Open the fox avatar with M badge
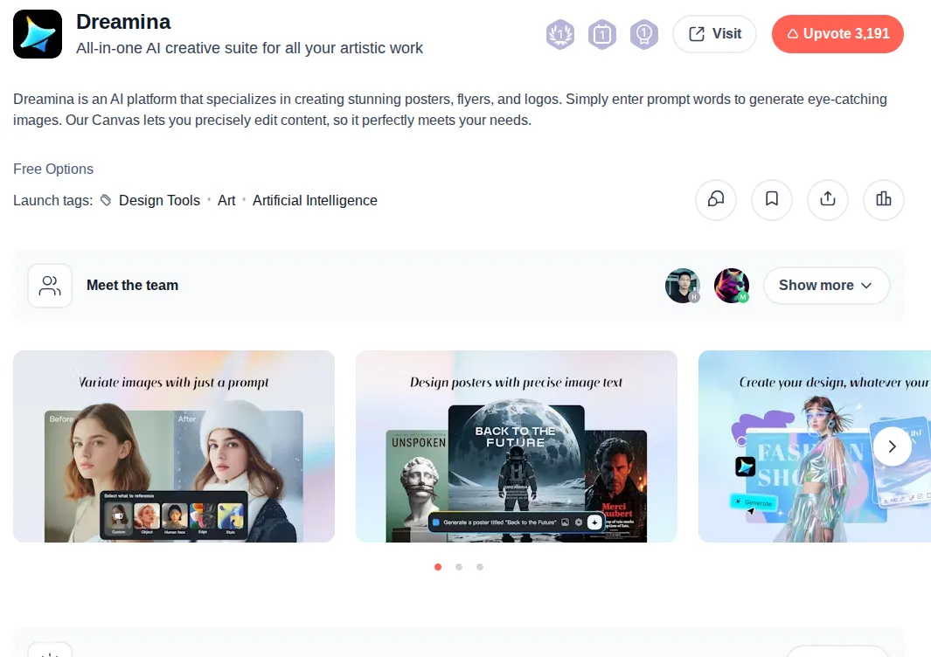The height and width of the screenshot is (657, 931). (x=732, y=286)
